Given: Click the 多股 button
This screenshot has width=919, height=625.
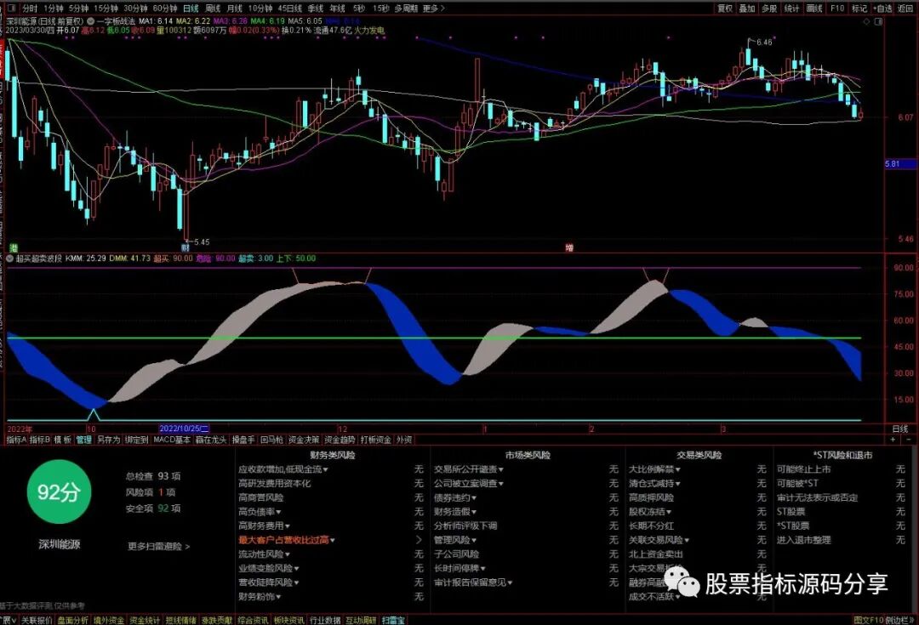Looking at the screenshot, I should click(x=769, y=9).
